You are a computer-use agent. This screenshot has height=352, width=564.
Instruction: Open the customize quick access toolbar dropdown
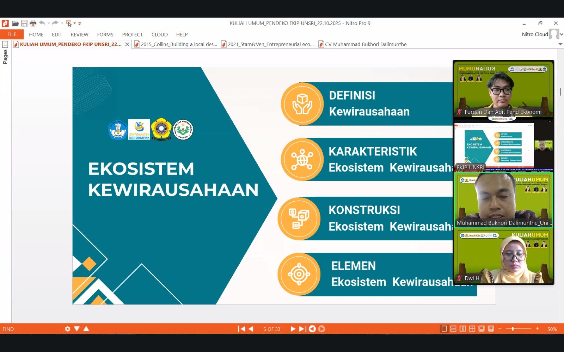[x=80, y=24]
